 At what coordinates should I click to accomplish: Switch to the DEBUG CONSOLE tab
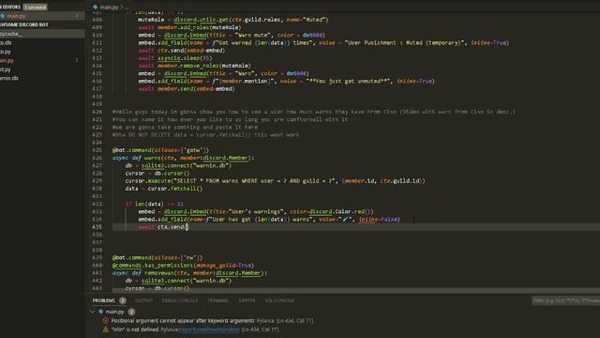point(180,300)
